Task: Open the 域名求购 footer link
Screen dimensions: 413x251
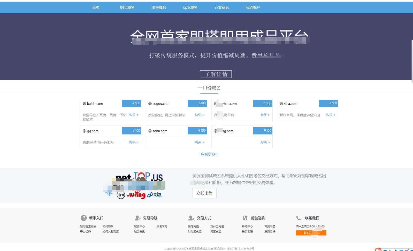Action: point(162,227)
